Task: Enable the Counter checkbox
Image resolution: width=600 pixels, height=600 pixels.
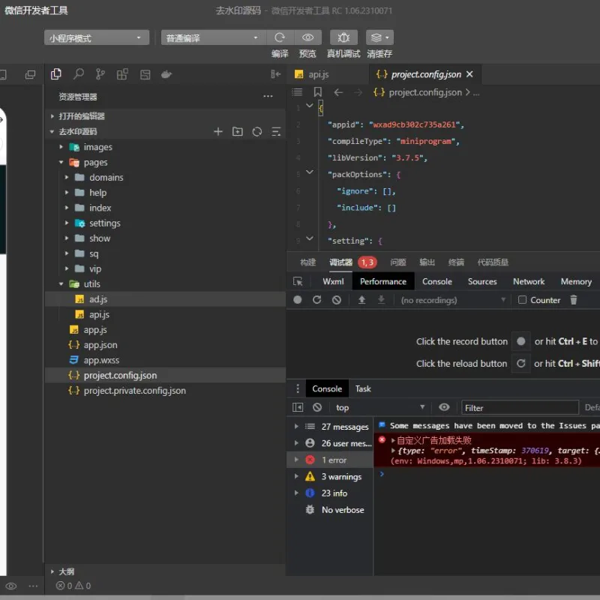Action: coord(522,300)
